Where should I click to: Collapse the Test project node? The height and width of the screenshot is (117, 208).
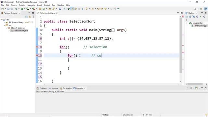pyautogui.click(x=2, y=19)
